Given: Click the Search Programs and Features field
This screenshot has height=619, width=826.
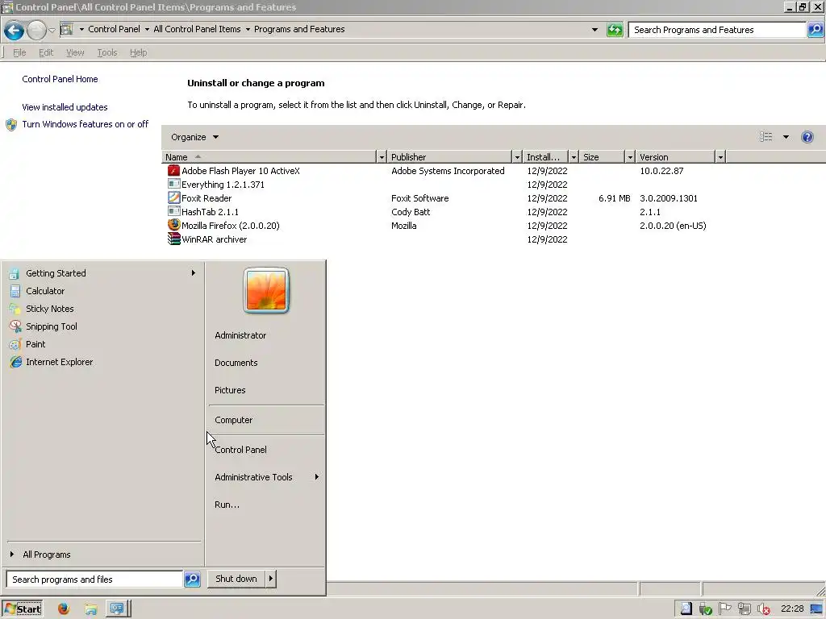Looking at the screenshot, I should [x=717, y=30].
